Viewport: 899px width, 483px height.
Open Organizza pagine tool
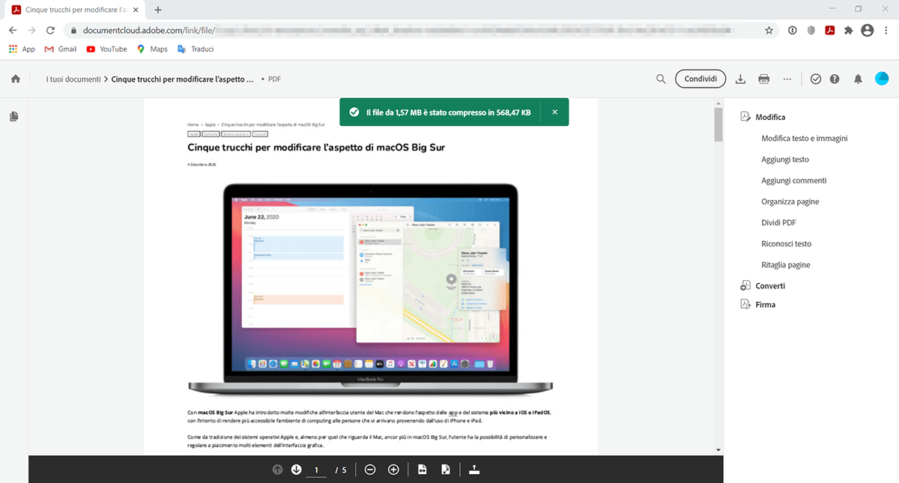790,201
